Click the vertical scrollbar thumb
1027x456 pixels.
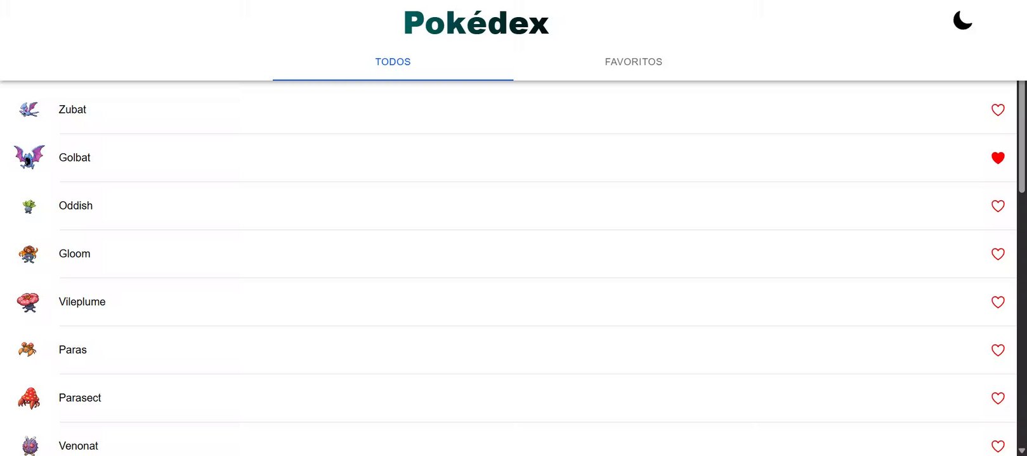point(1021,136)
